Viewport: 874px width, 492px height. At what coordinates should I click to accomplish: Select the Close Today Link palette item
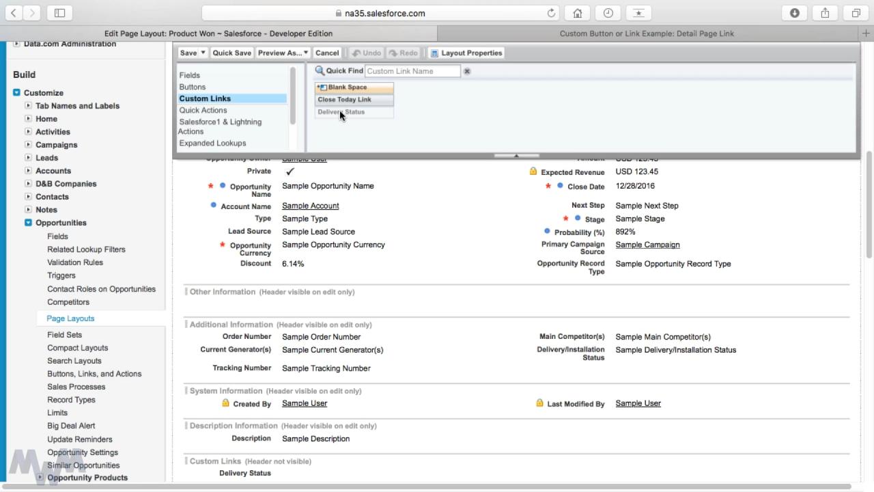(354, 100)
